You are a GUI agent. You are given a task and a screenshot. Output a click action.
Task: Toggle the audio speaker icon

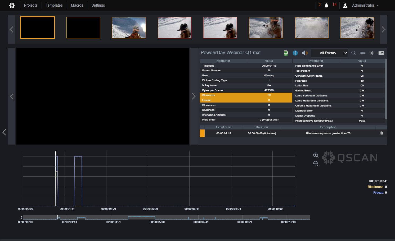(x=305, y=53)
